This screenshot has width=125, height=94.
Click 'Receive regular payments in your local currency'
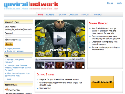[106, 49]
